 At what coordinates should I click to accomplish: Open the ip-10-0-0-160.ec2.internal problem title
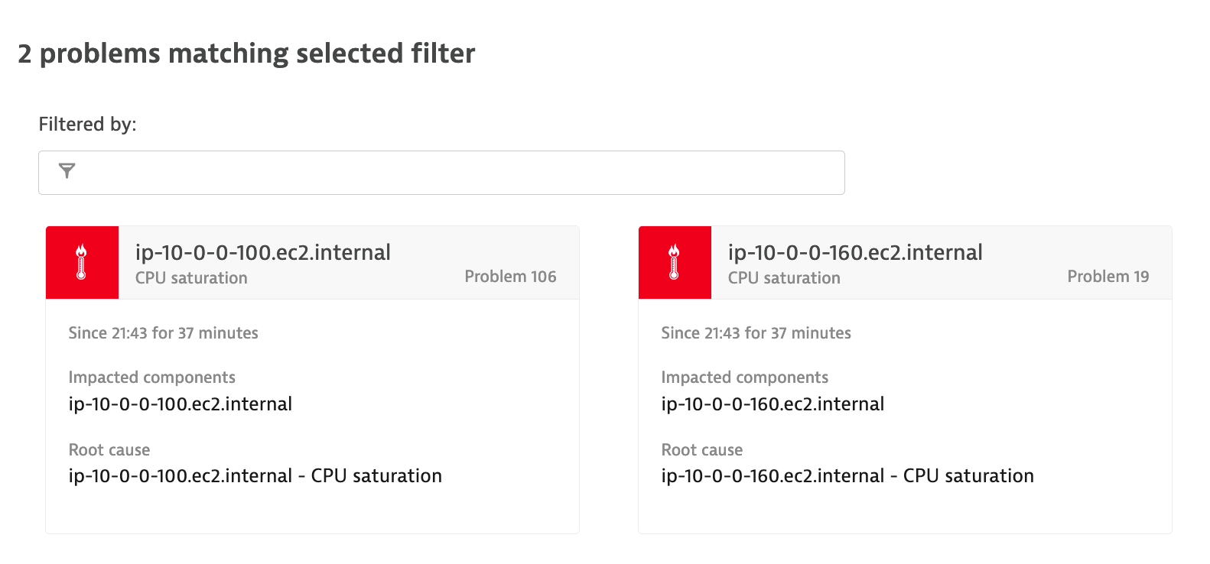855,252
